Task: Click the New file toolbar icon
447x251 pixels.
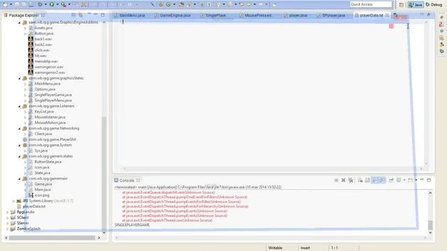Action: pyautogui.click(x=5, y=4)
